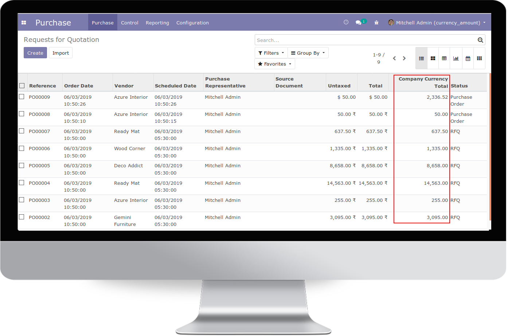This screenshot has height=336, width=508.
Task: Switch to graph view
Action: click(456, 58)
